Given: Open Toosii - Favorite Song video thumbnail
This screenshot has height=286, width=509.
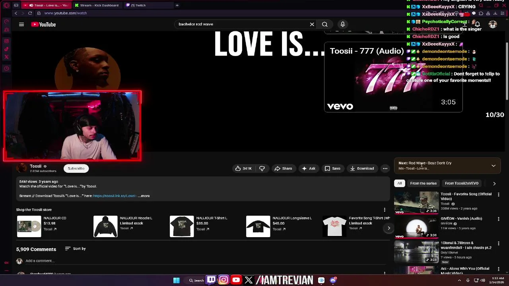Looking at the screenshot, I should coord(416,203).
